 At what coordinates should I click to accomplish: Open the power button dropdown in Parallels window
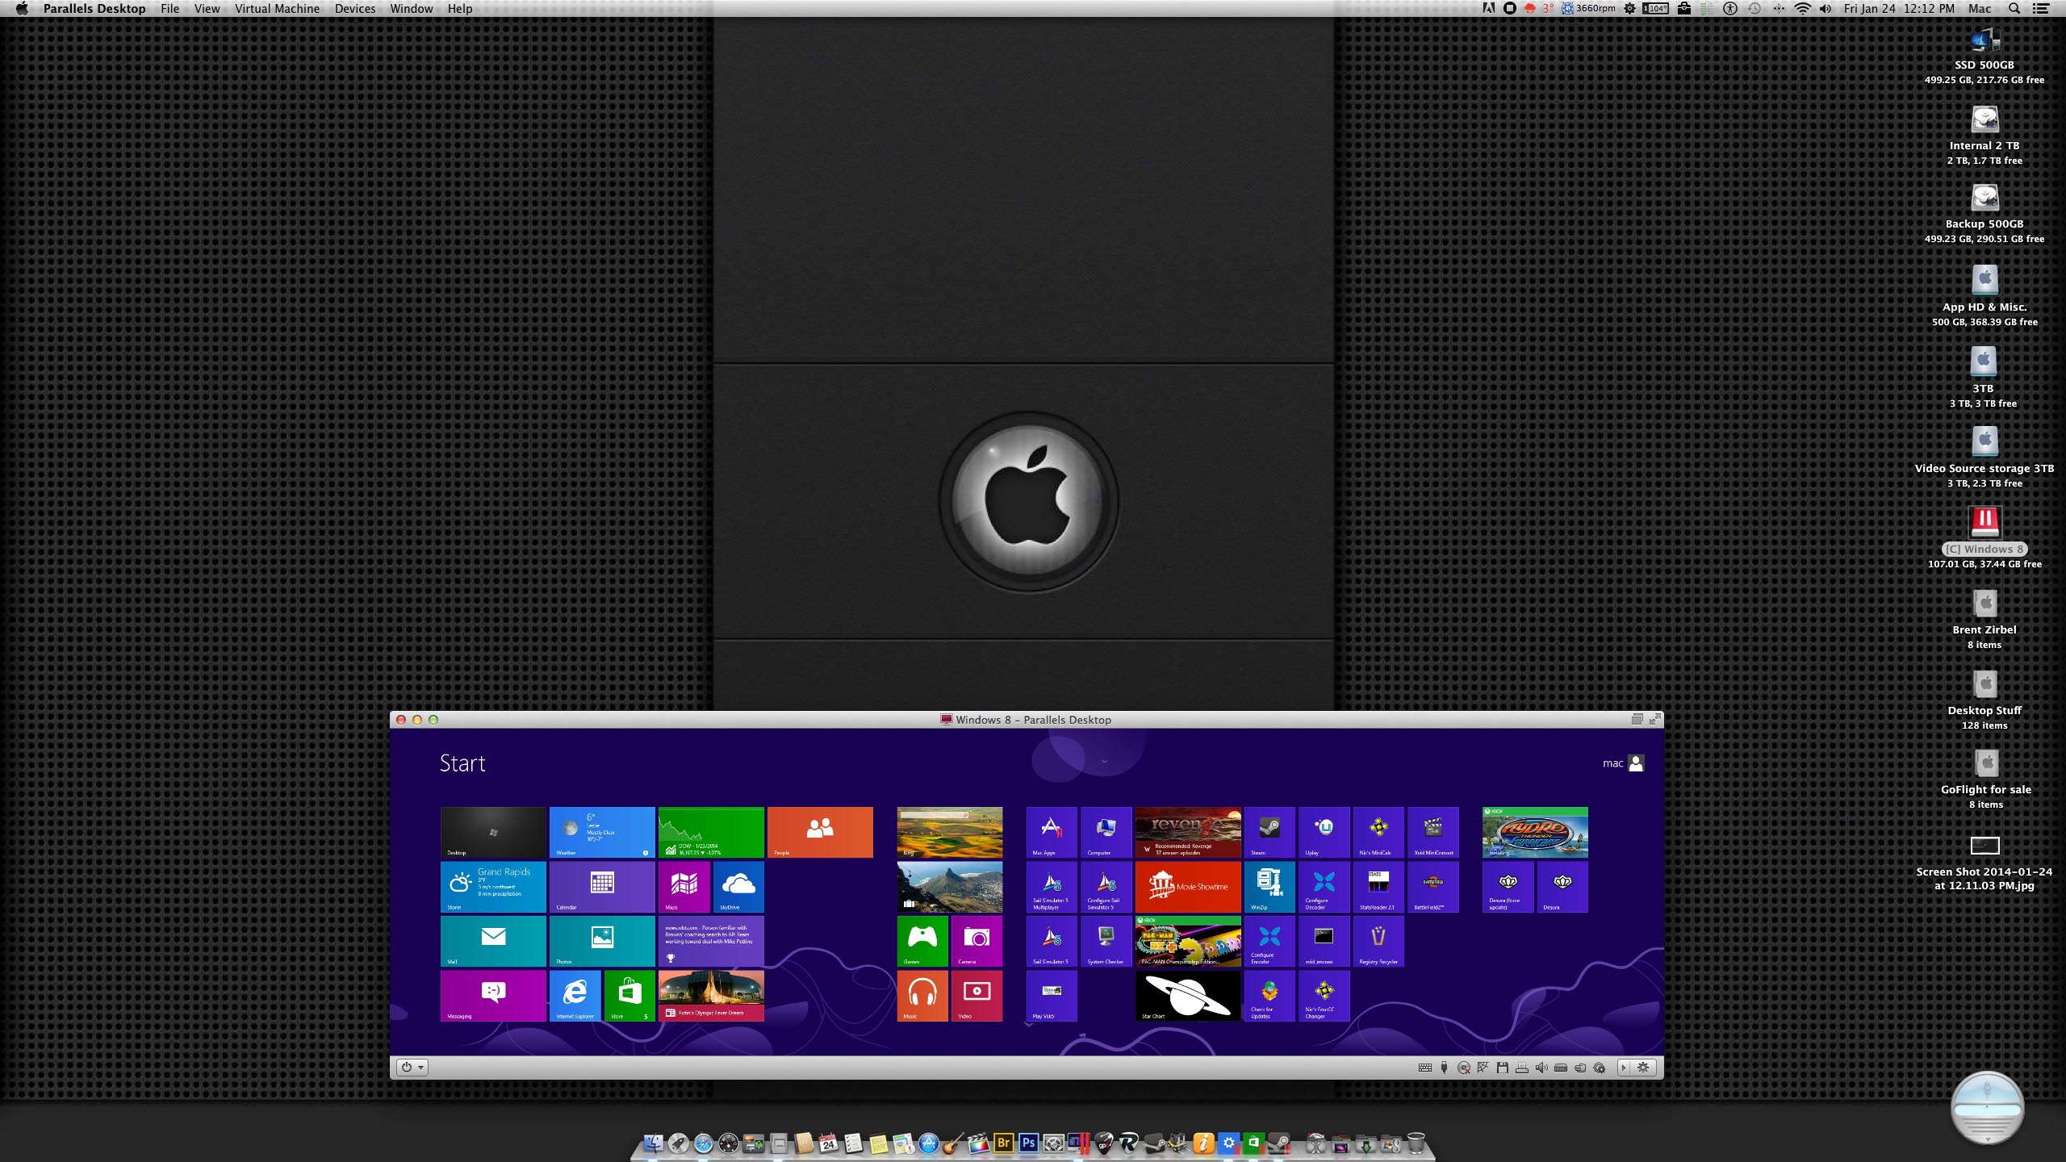[x=412, y=1068]
